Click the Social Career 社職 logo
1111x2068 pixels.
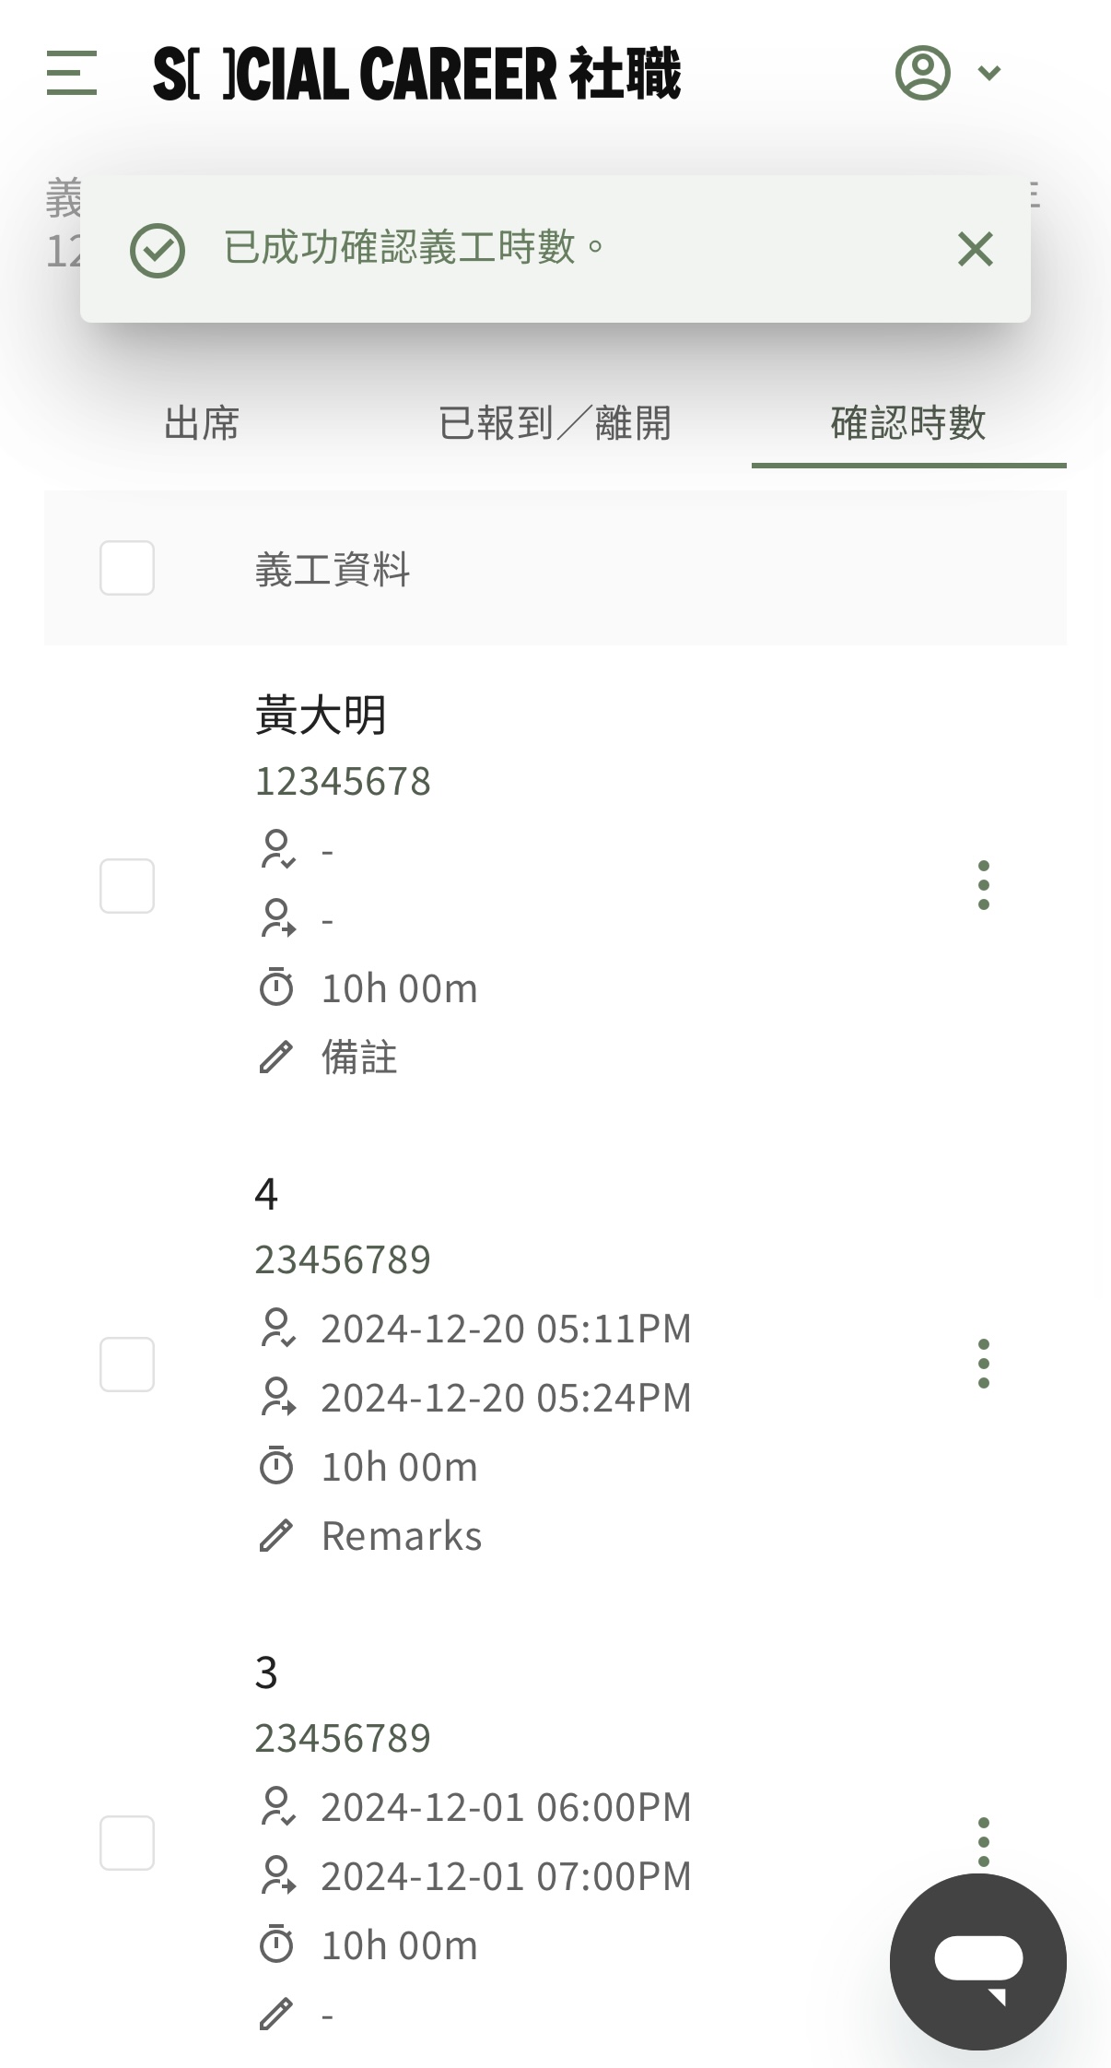(416, 73)
